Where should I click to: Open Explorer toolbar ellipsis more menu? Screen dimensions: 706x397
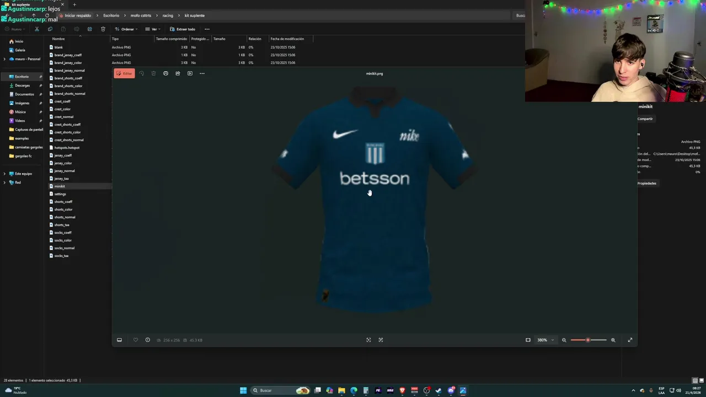tap(207, 29)
